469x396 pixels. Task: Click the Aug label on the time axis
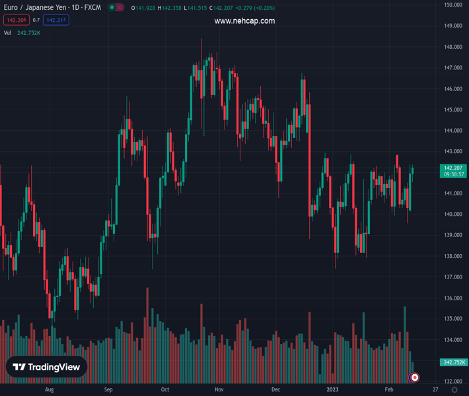point(49,390)
